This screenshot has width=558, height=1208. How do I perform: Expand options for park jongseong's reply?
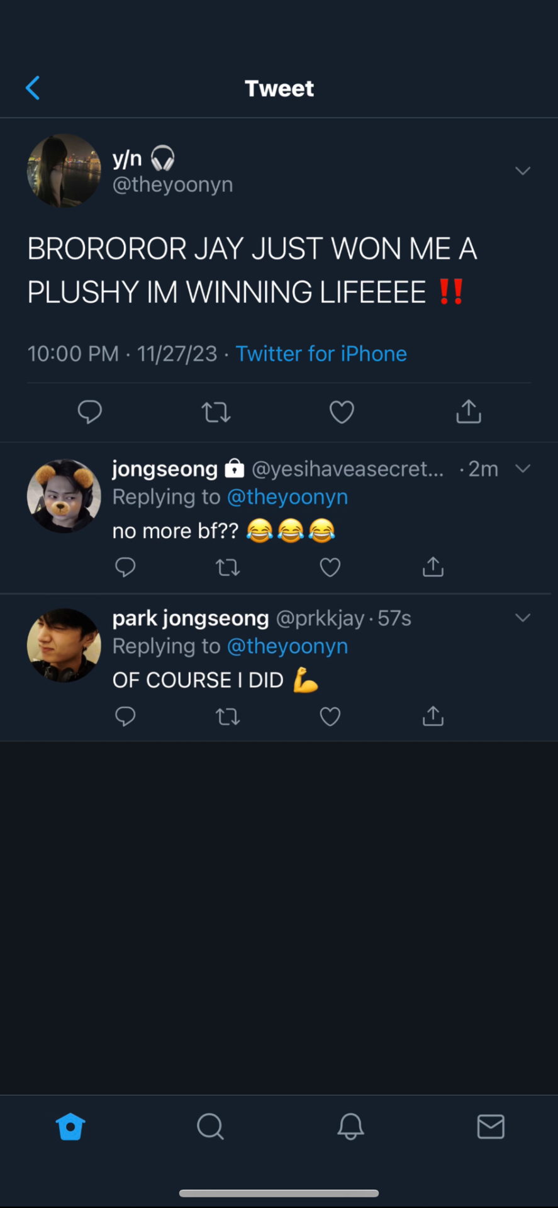523,618
